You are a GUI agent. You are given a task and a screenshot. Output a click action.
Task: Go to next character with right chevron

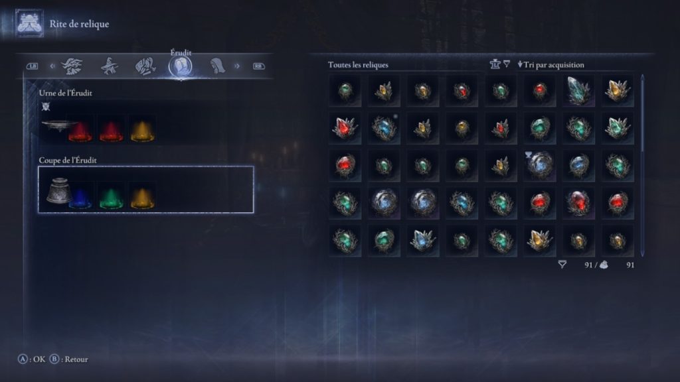pyautogui.click(x=237, y=66)
